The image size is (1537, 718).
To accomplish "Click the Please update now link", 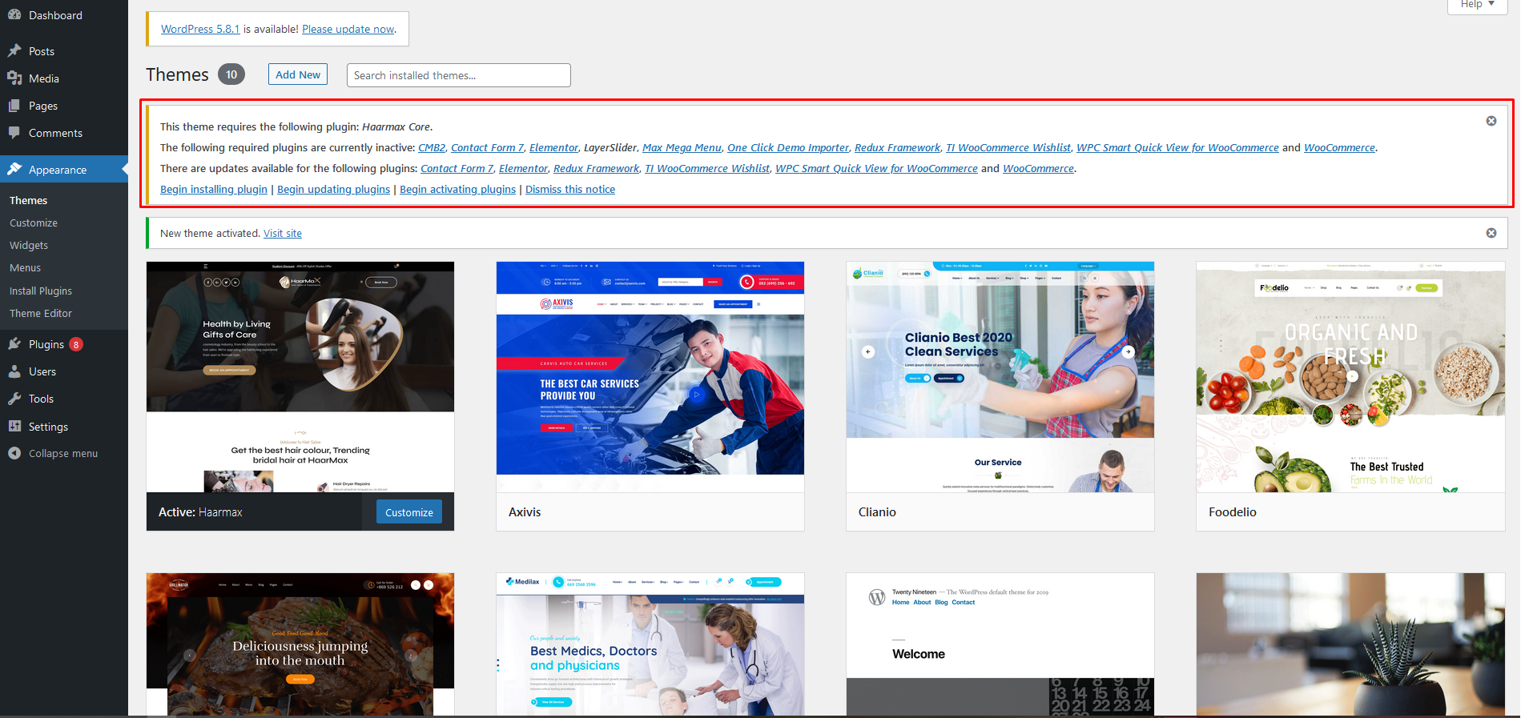I will (x=348, y=29).
